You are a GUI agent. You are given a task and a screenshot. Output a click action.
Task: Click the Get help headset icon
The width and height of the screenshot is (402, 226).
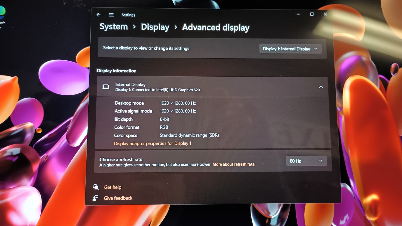[96, 187]
